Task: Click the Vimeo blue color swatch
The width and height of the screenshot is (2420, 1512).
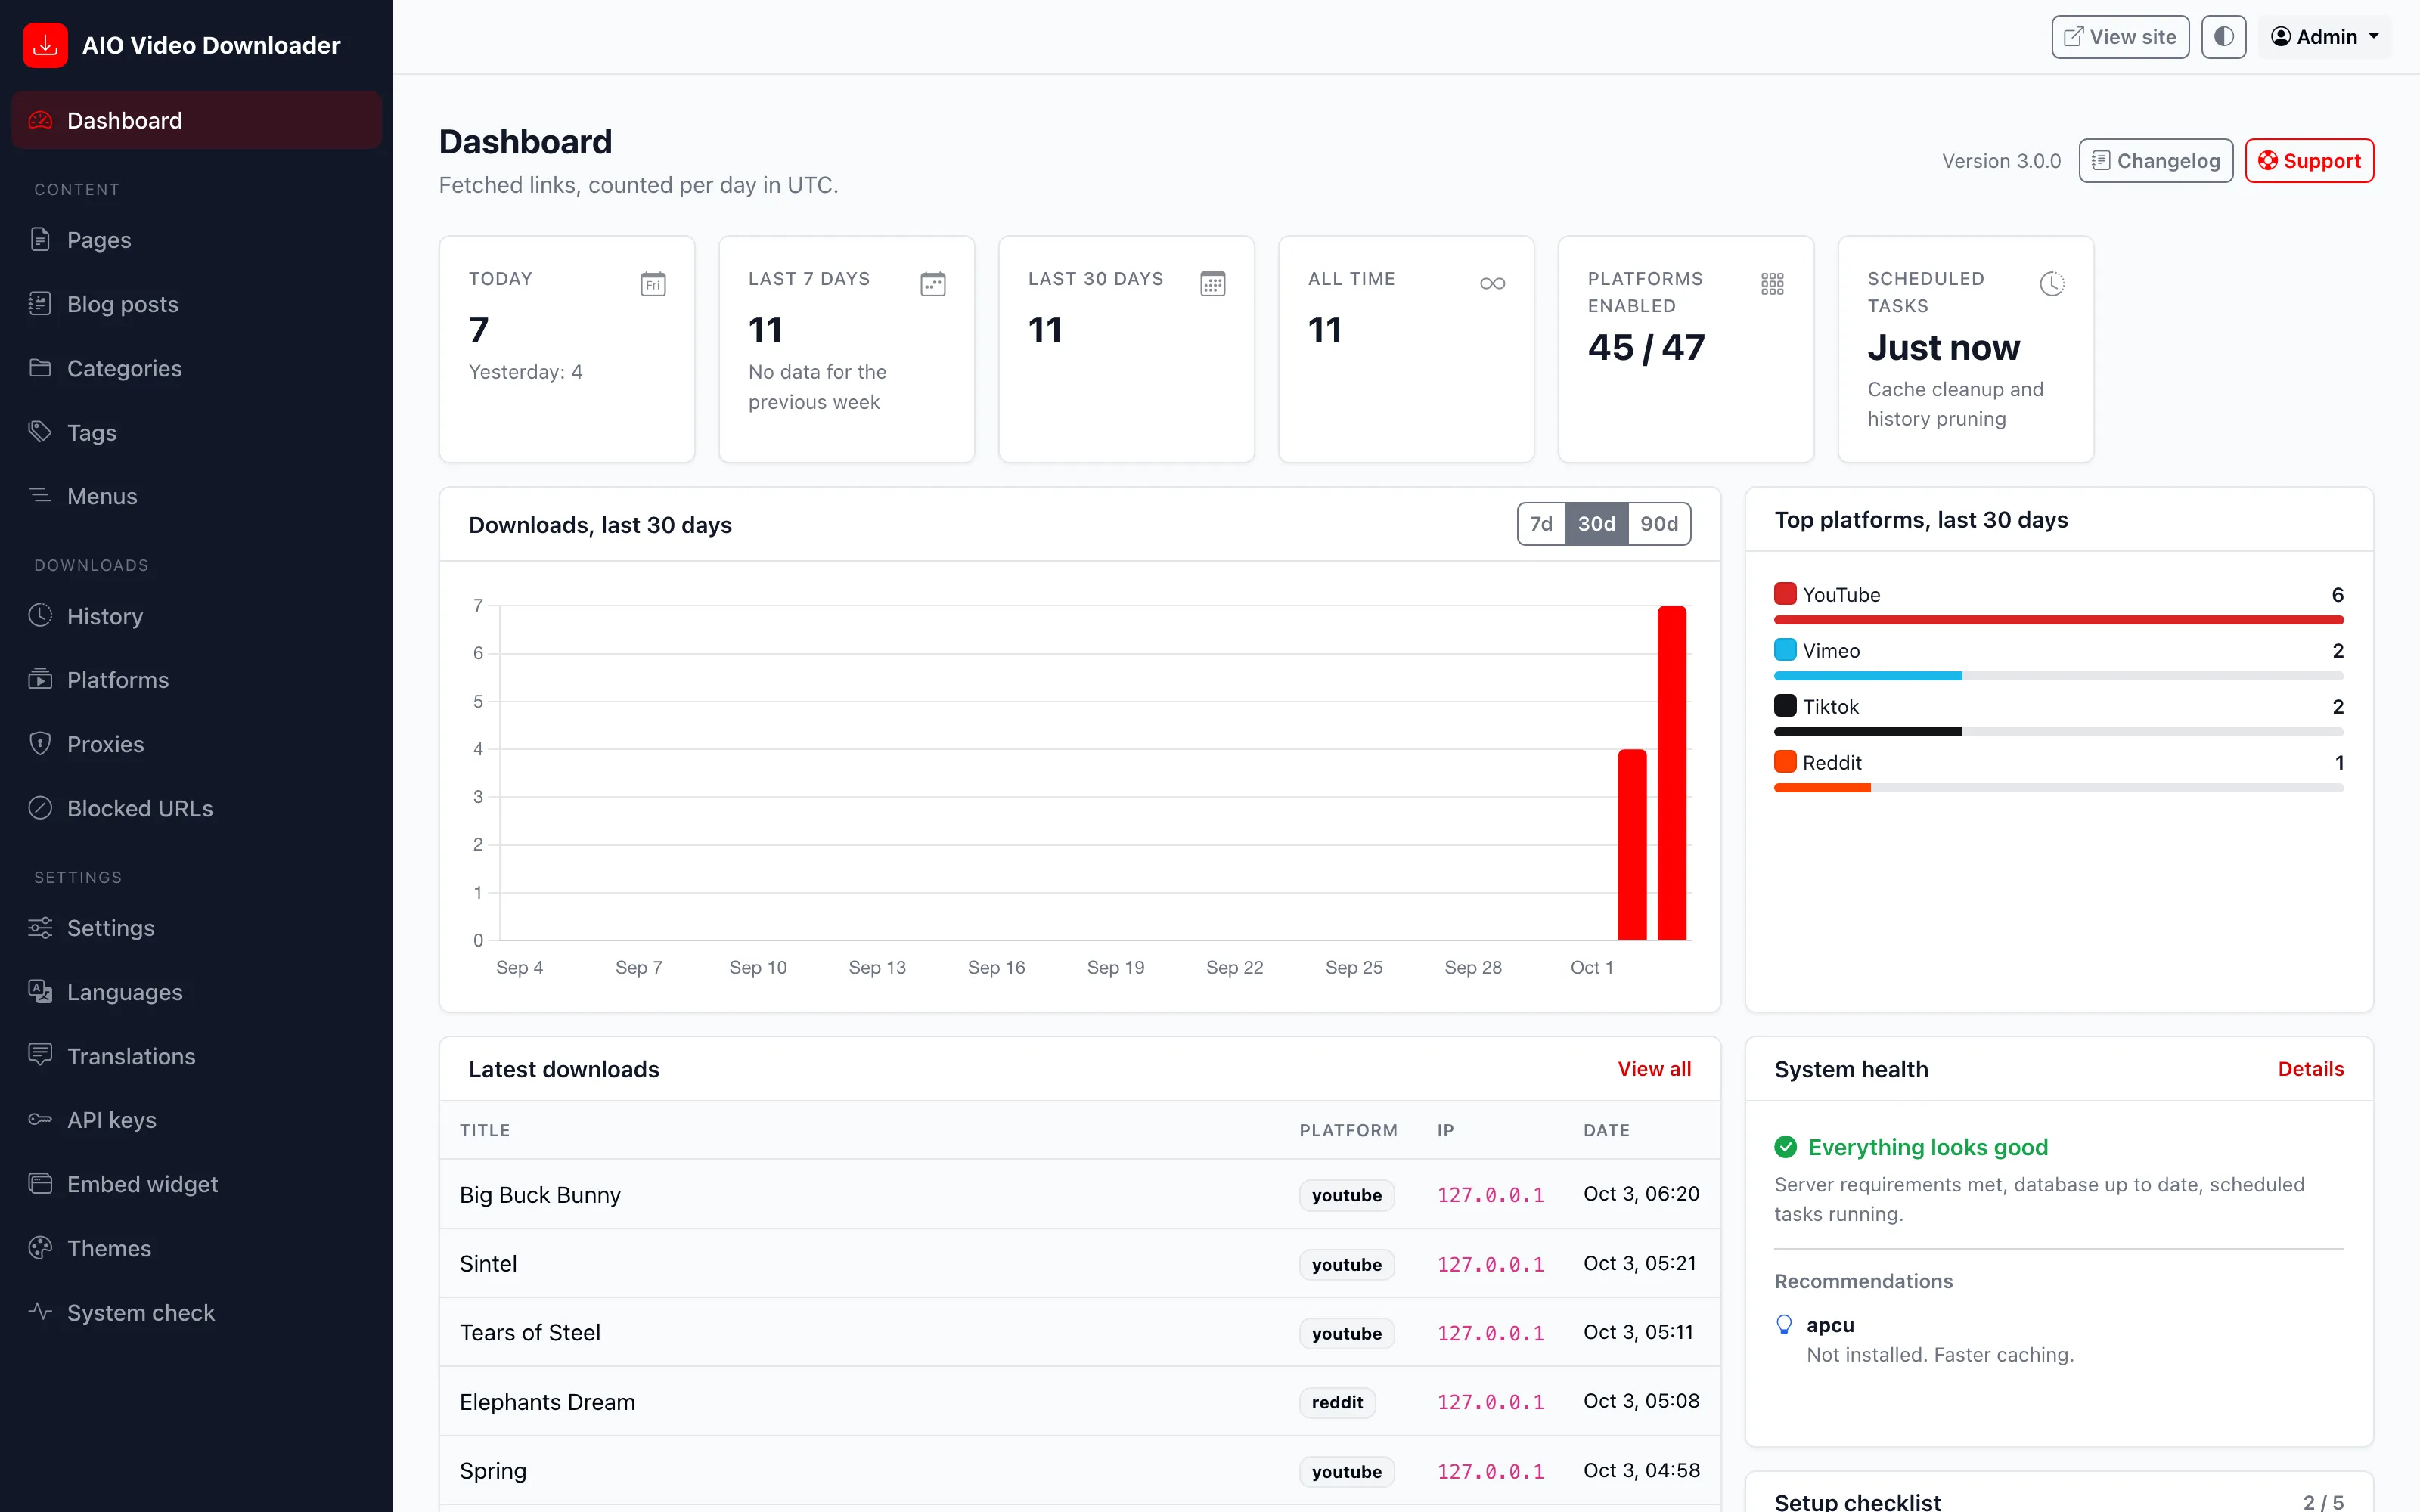Action: pyautogui.click(x=1785, y=650)
